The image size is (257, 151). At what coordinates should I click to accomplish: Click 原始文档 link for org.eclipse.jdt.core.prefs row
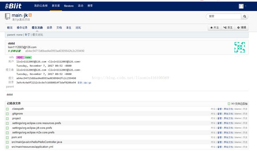pyautogui.click(x=228, y=128)
